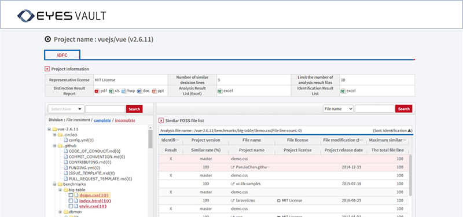Collapse the .github folder node
Image resolution: width=463 pixels, height=217 pixels.
54,146
